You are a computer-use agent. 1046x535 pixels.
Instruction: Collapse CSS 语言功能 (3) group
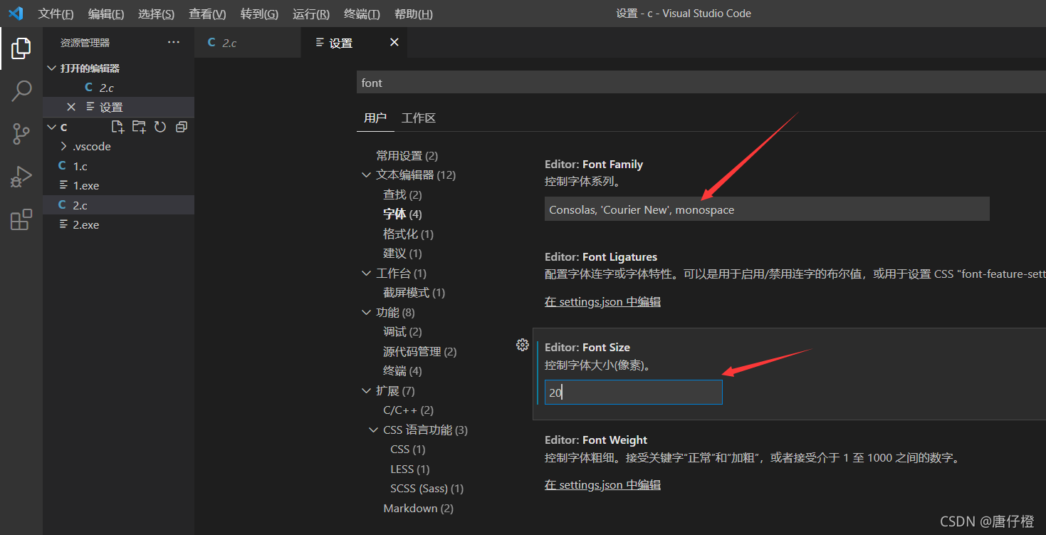click(374, 430)
